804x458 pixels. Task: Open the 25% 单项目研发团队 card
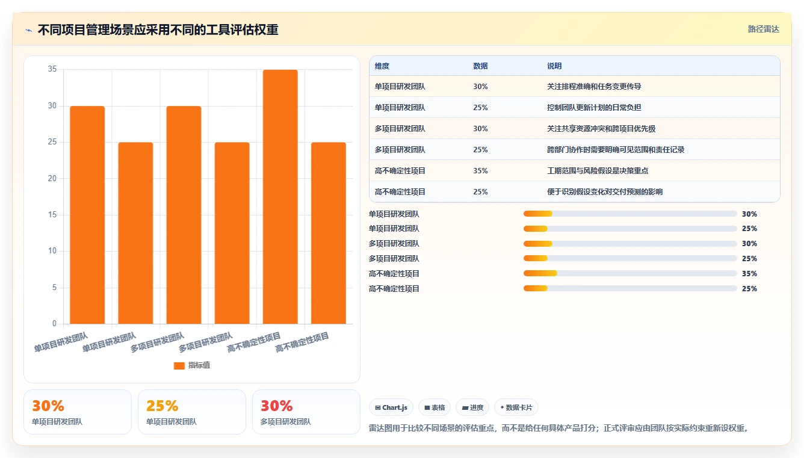click(x=192, y=412)
